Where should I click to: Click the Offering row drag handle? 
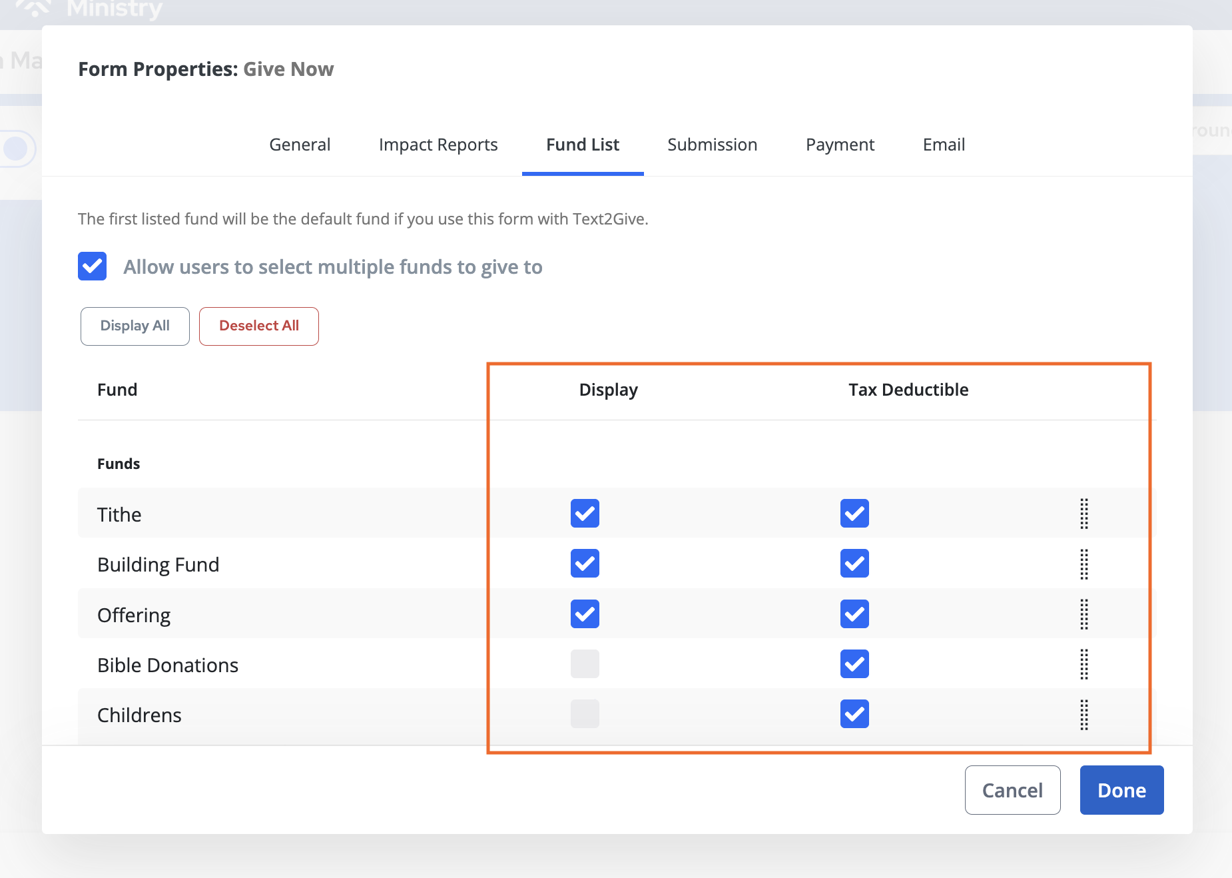(1083, 614)
